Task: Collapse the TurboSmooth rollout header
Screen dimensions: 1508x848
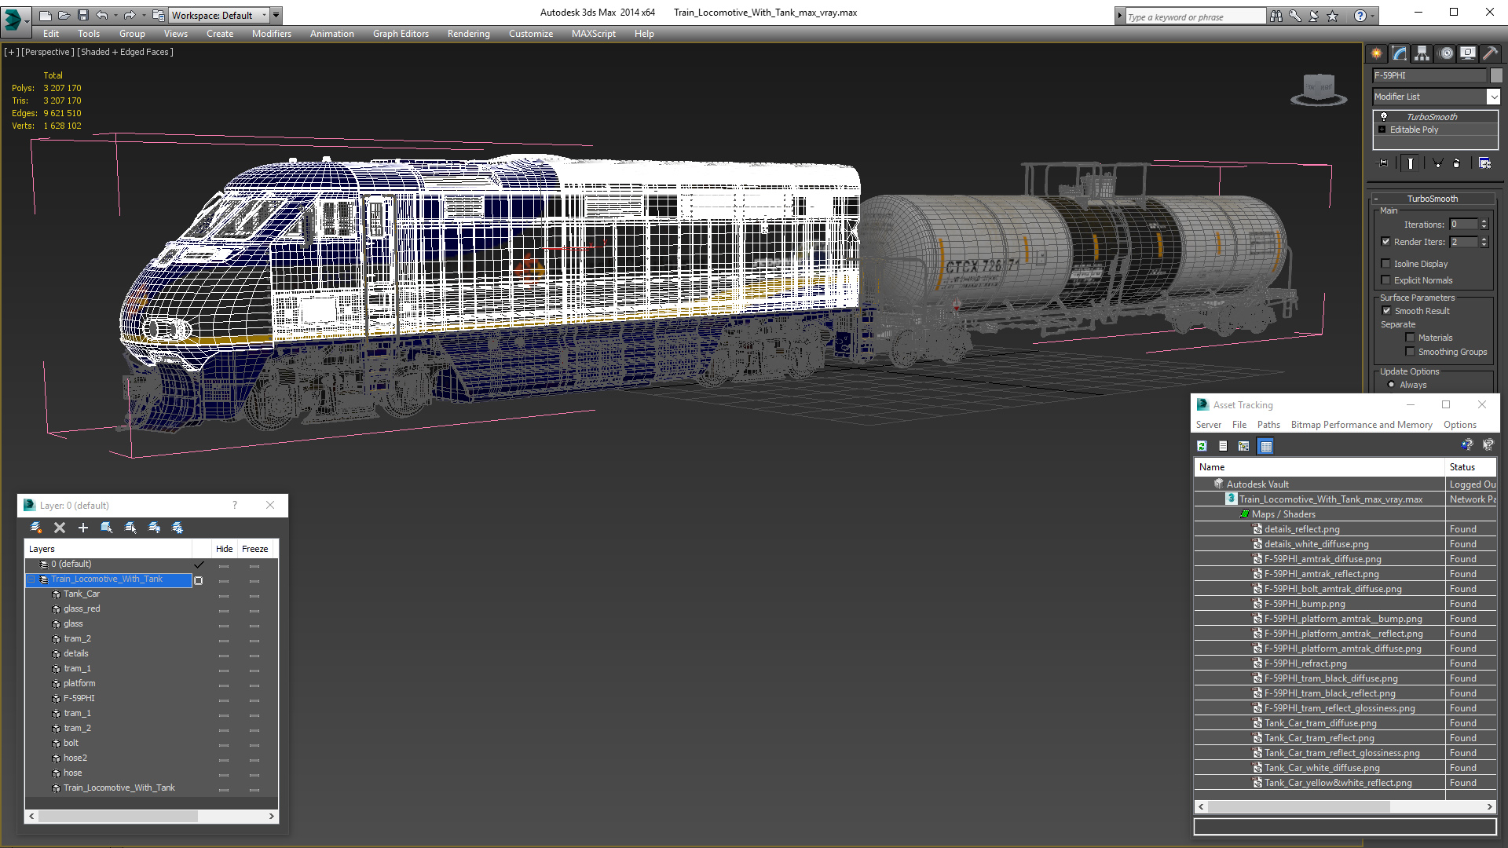Action: click(x=1433, y=199)
